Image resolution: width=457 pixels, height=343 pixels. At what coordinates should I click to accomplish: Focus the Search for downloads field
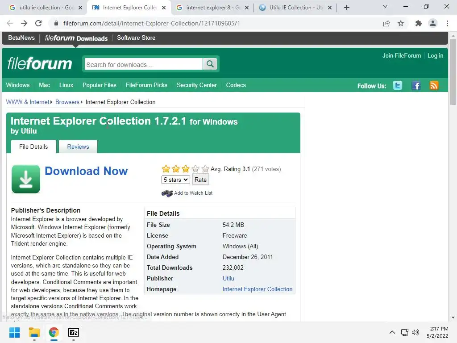144,64
